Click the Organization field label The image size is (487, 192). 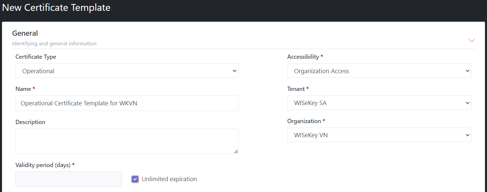tap(304, 121)
